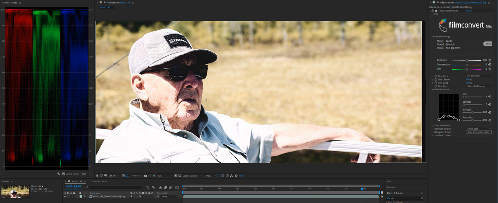Screen dimensions: 498x203
Task: Adjust the Temperature slider
Action: 466,65
